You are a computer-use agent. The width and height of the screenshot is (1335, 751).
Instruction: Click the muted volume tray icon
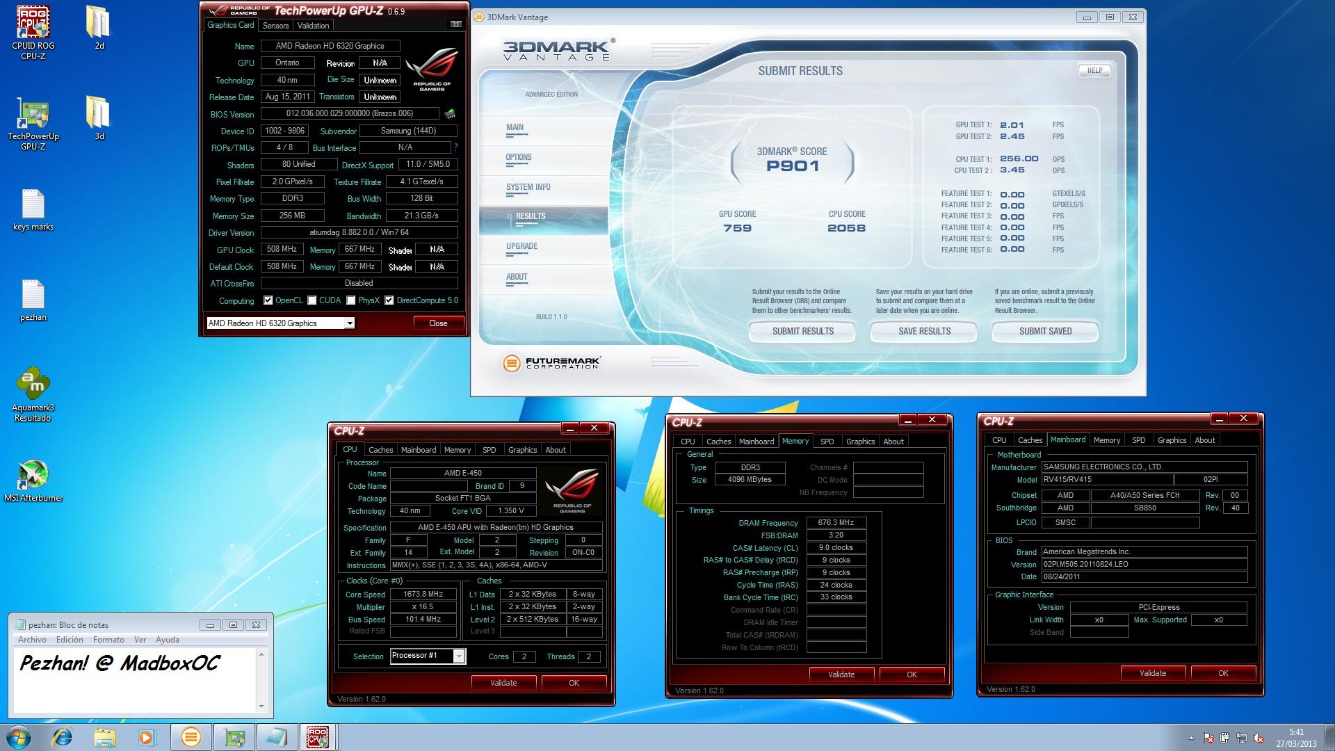[x=1258, y=738]
